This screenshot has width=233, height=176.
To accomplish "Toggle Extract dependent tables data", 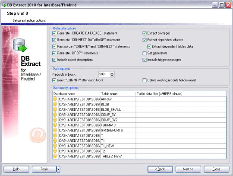I will (149, 46).
